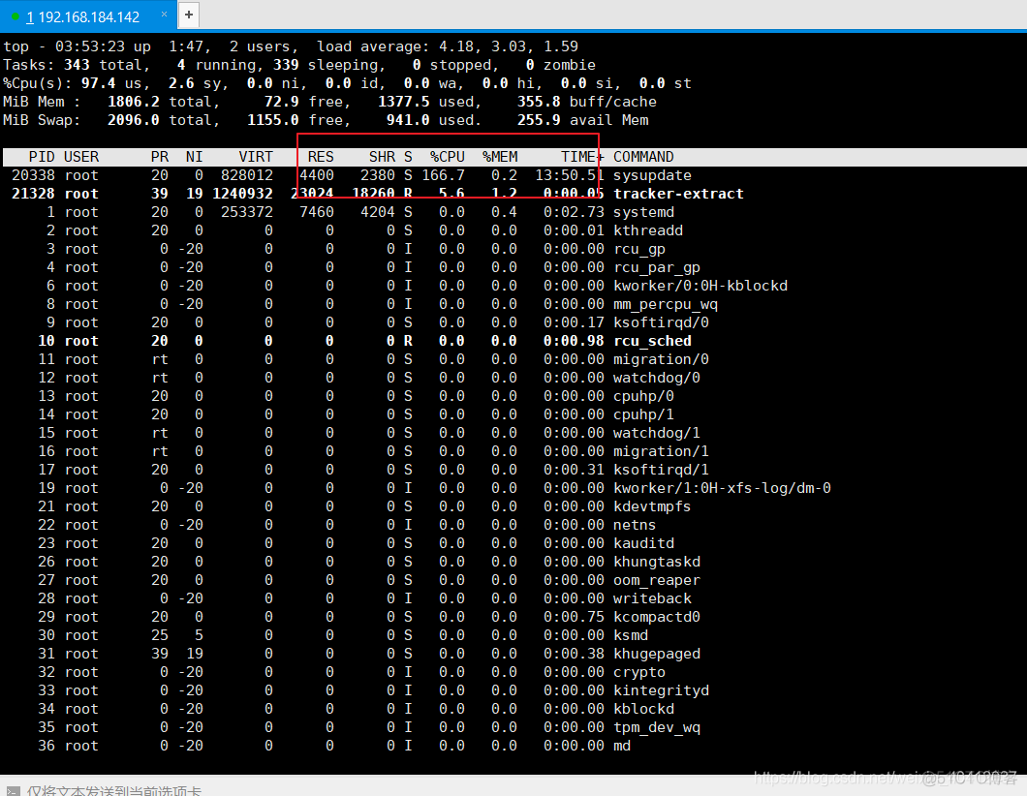Click the PID column header
This screenshot has width=1027, height=796.
click(42, 157)
